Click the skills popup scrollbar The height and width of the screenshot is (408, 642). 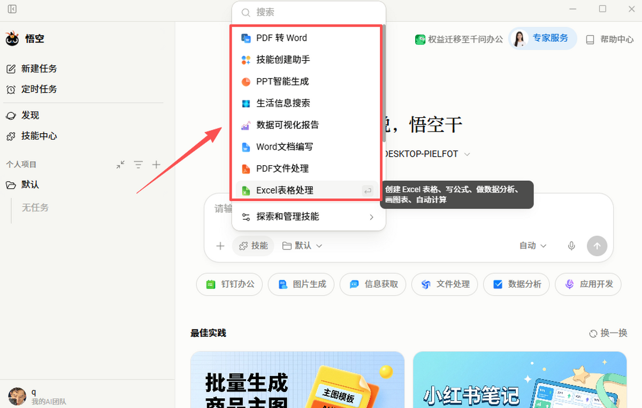[384, 83]
